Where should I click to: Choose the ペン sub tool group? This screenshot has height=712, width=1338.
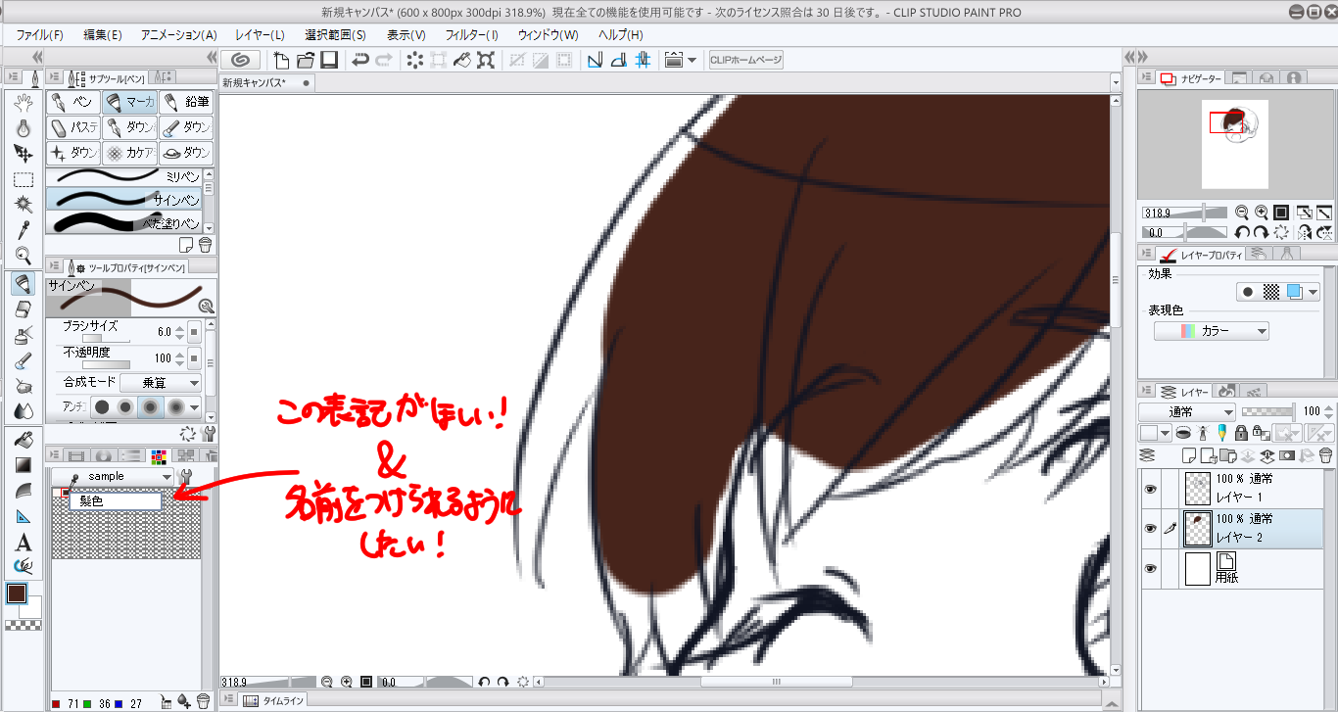pyautogui.click(x=73, y=102)
